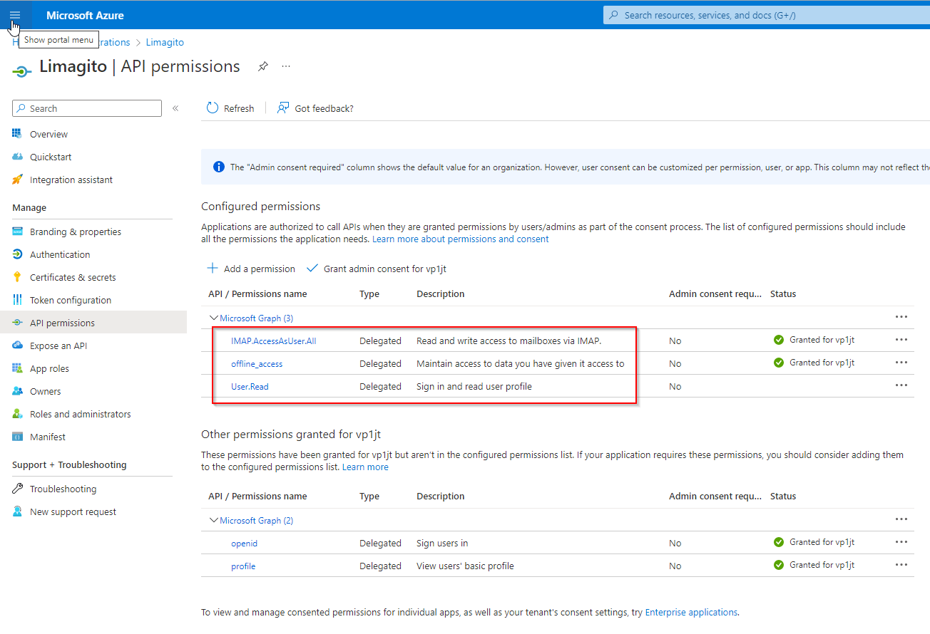Screen dimensions: 930x634
Task: Collapse the Microsoft Graph (2) group
Action: coord(213,520)
